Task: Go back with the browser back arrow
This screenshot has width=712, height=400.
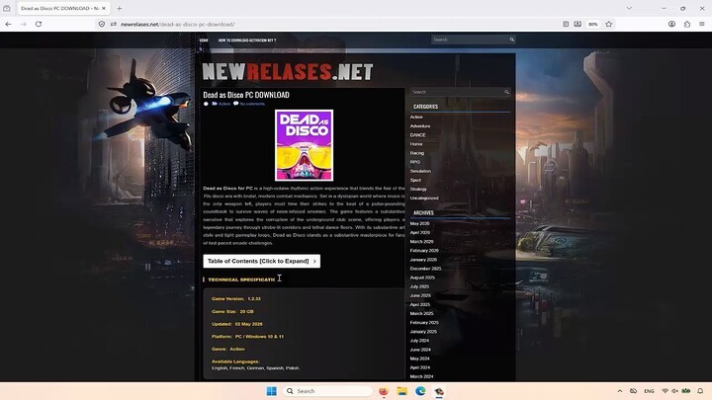Action: [x=8, y=24]
